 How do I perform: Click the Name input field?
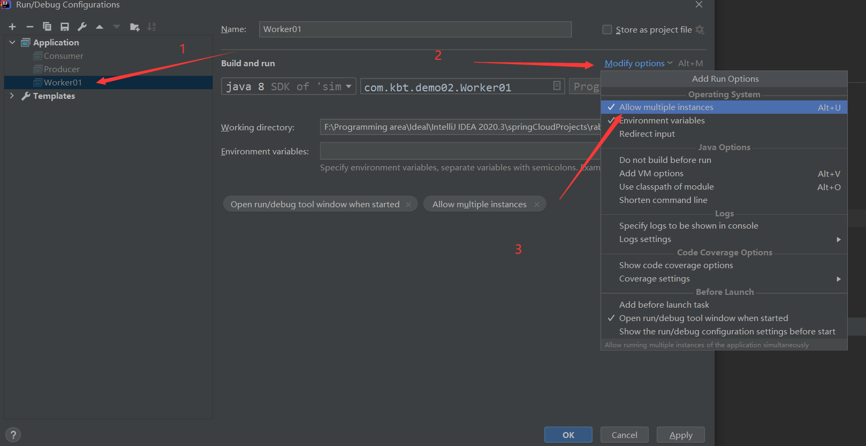pyautogui.click(x=415, y=29)
